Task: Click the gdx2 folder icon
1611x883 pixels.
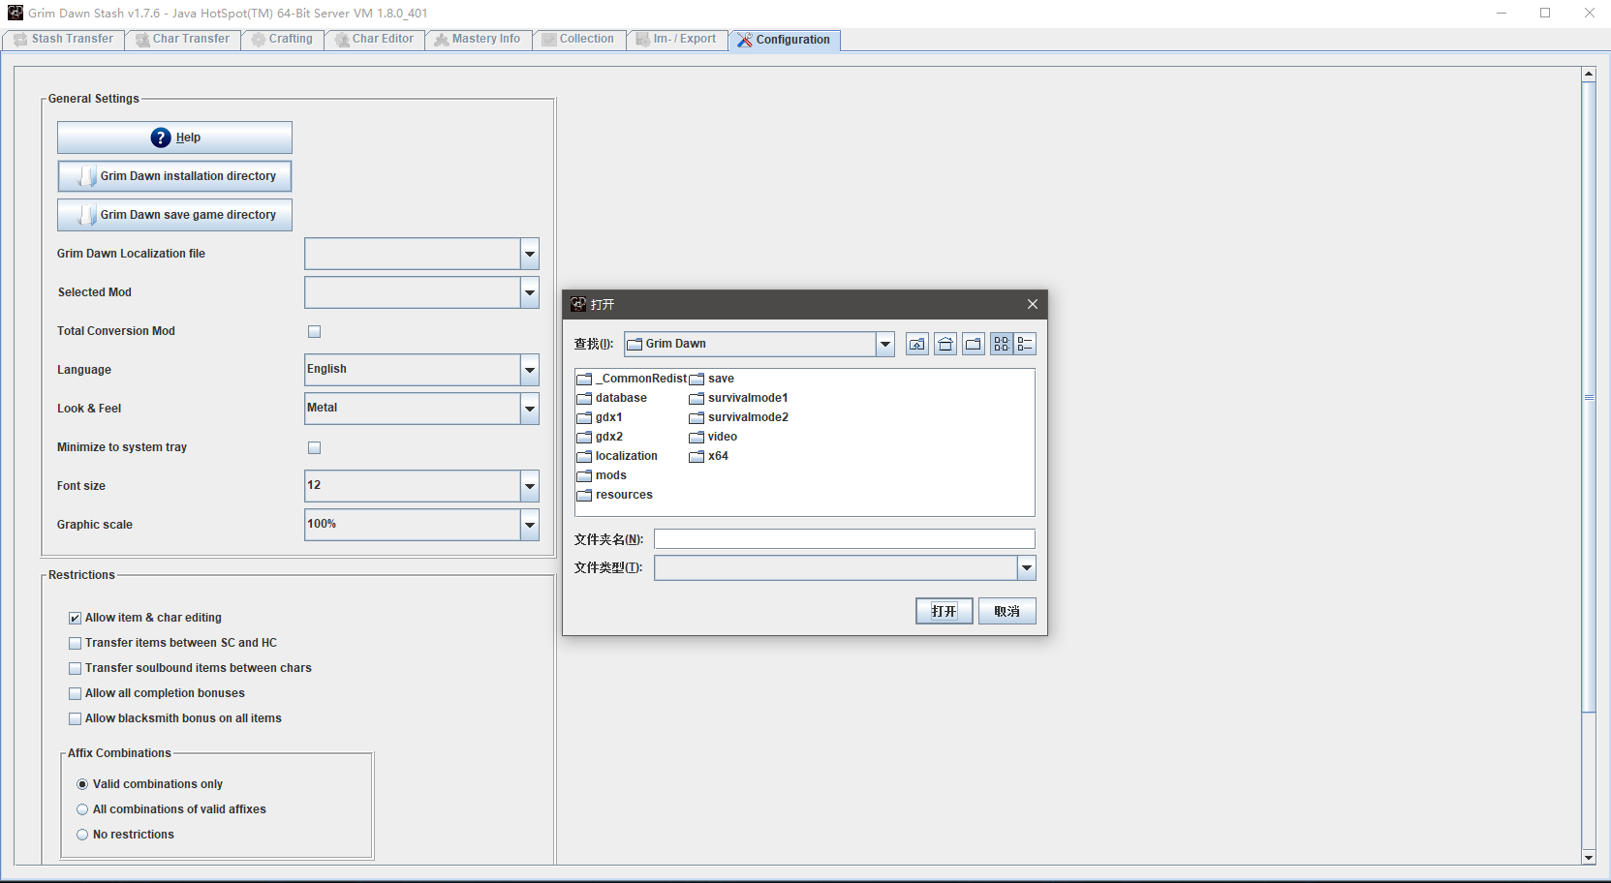Action: pyautogui.click(x=584, y=438)
